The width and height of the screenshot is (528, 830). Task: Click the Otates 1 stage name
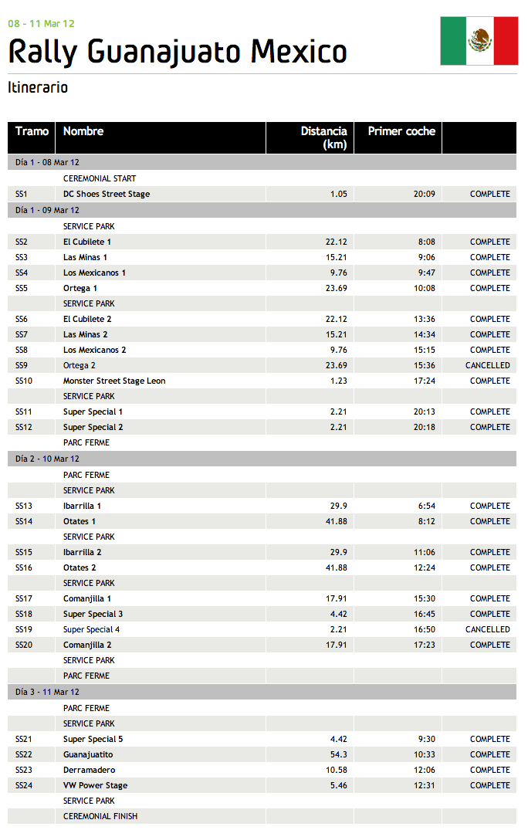tap(80, 521)
